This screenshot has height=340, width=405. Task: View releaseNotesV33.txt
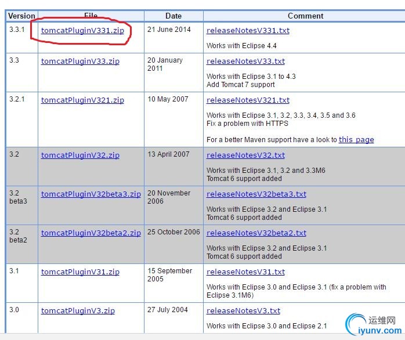[x=245, y=62]
